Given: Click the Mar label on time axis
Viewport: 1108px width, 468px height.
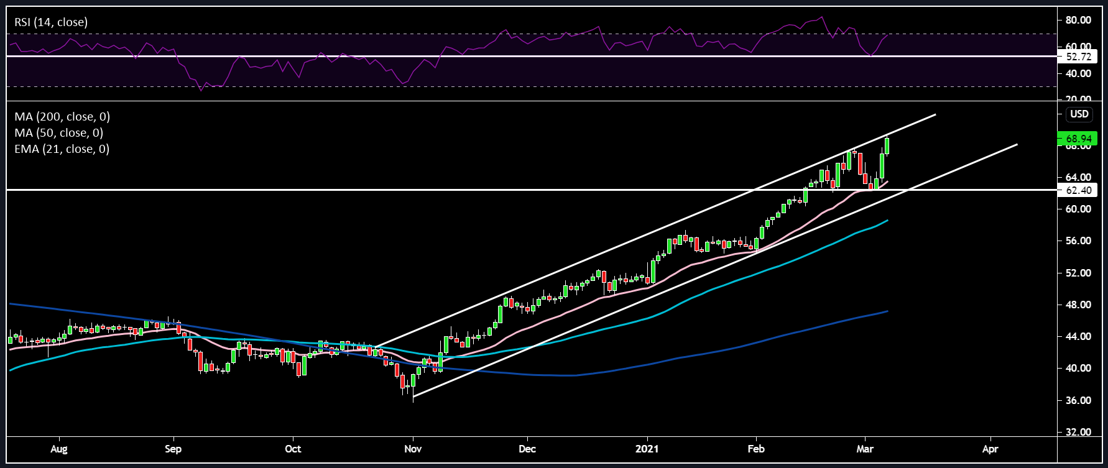Looking at the screenshot, I should pos(864,449).
